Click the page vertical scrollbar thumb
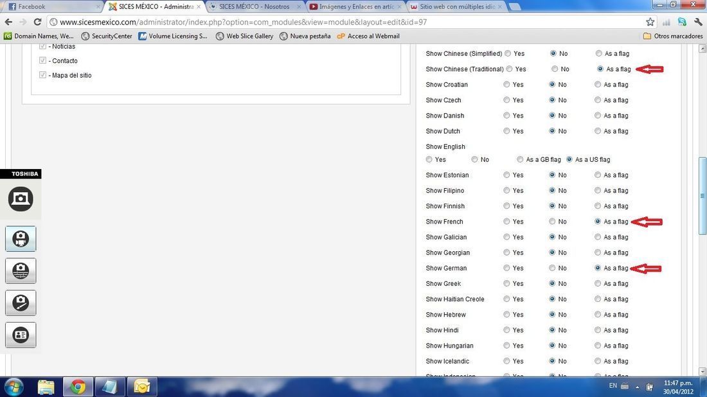707x397 pixels. 702,195
